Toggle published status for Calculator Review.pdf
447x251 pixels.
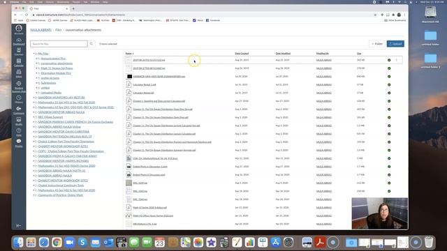tap(389, 93)
